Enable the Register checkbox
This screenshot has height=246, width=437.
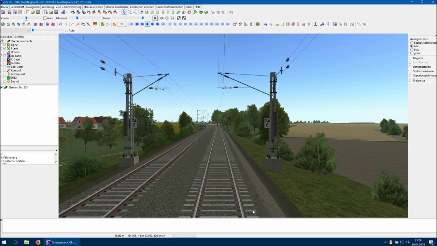tap(410, 58)
